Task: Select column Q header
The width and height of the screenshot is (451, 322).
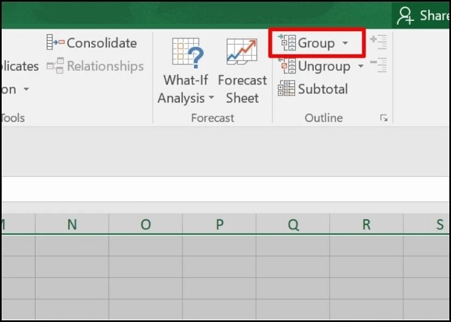Action: [293, 224]
